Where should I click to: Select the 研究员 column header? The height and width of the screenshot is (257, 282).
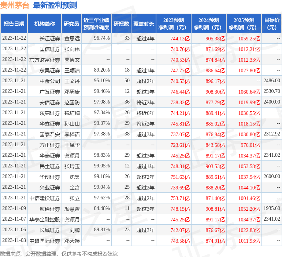tap(71, 23)
